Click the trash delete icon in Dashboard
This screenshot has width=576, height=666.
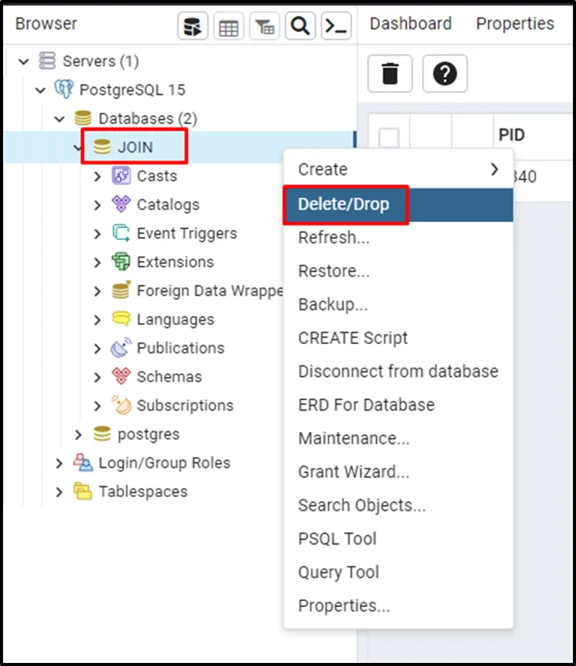[x=390, y=74]
